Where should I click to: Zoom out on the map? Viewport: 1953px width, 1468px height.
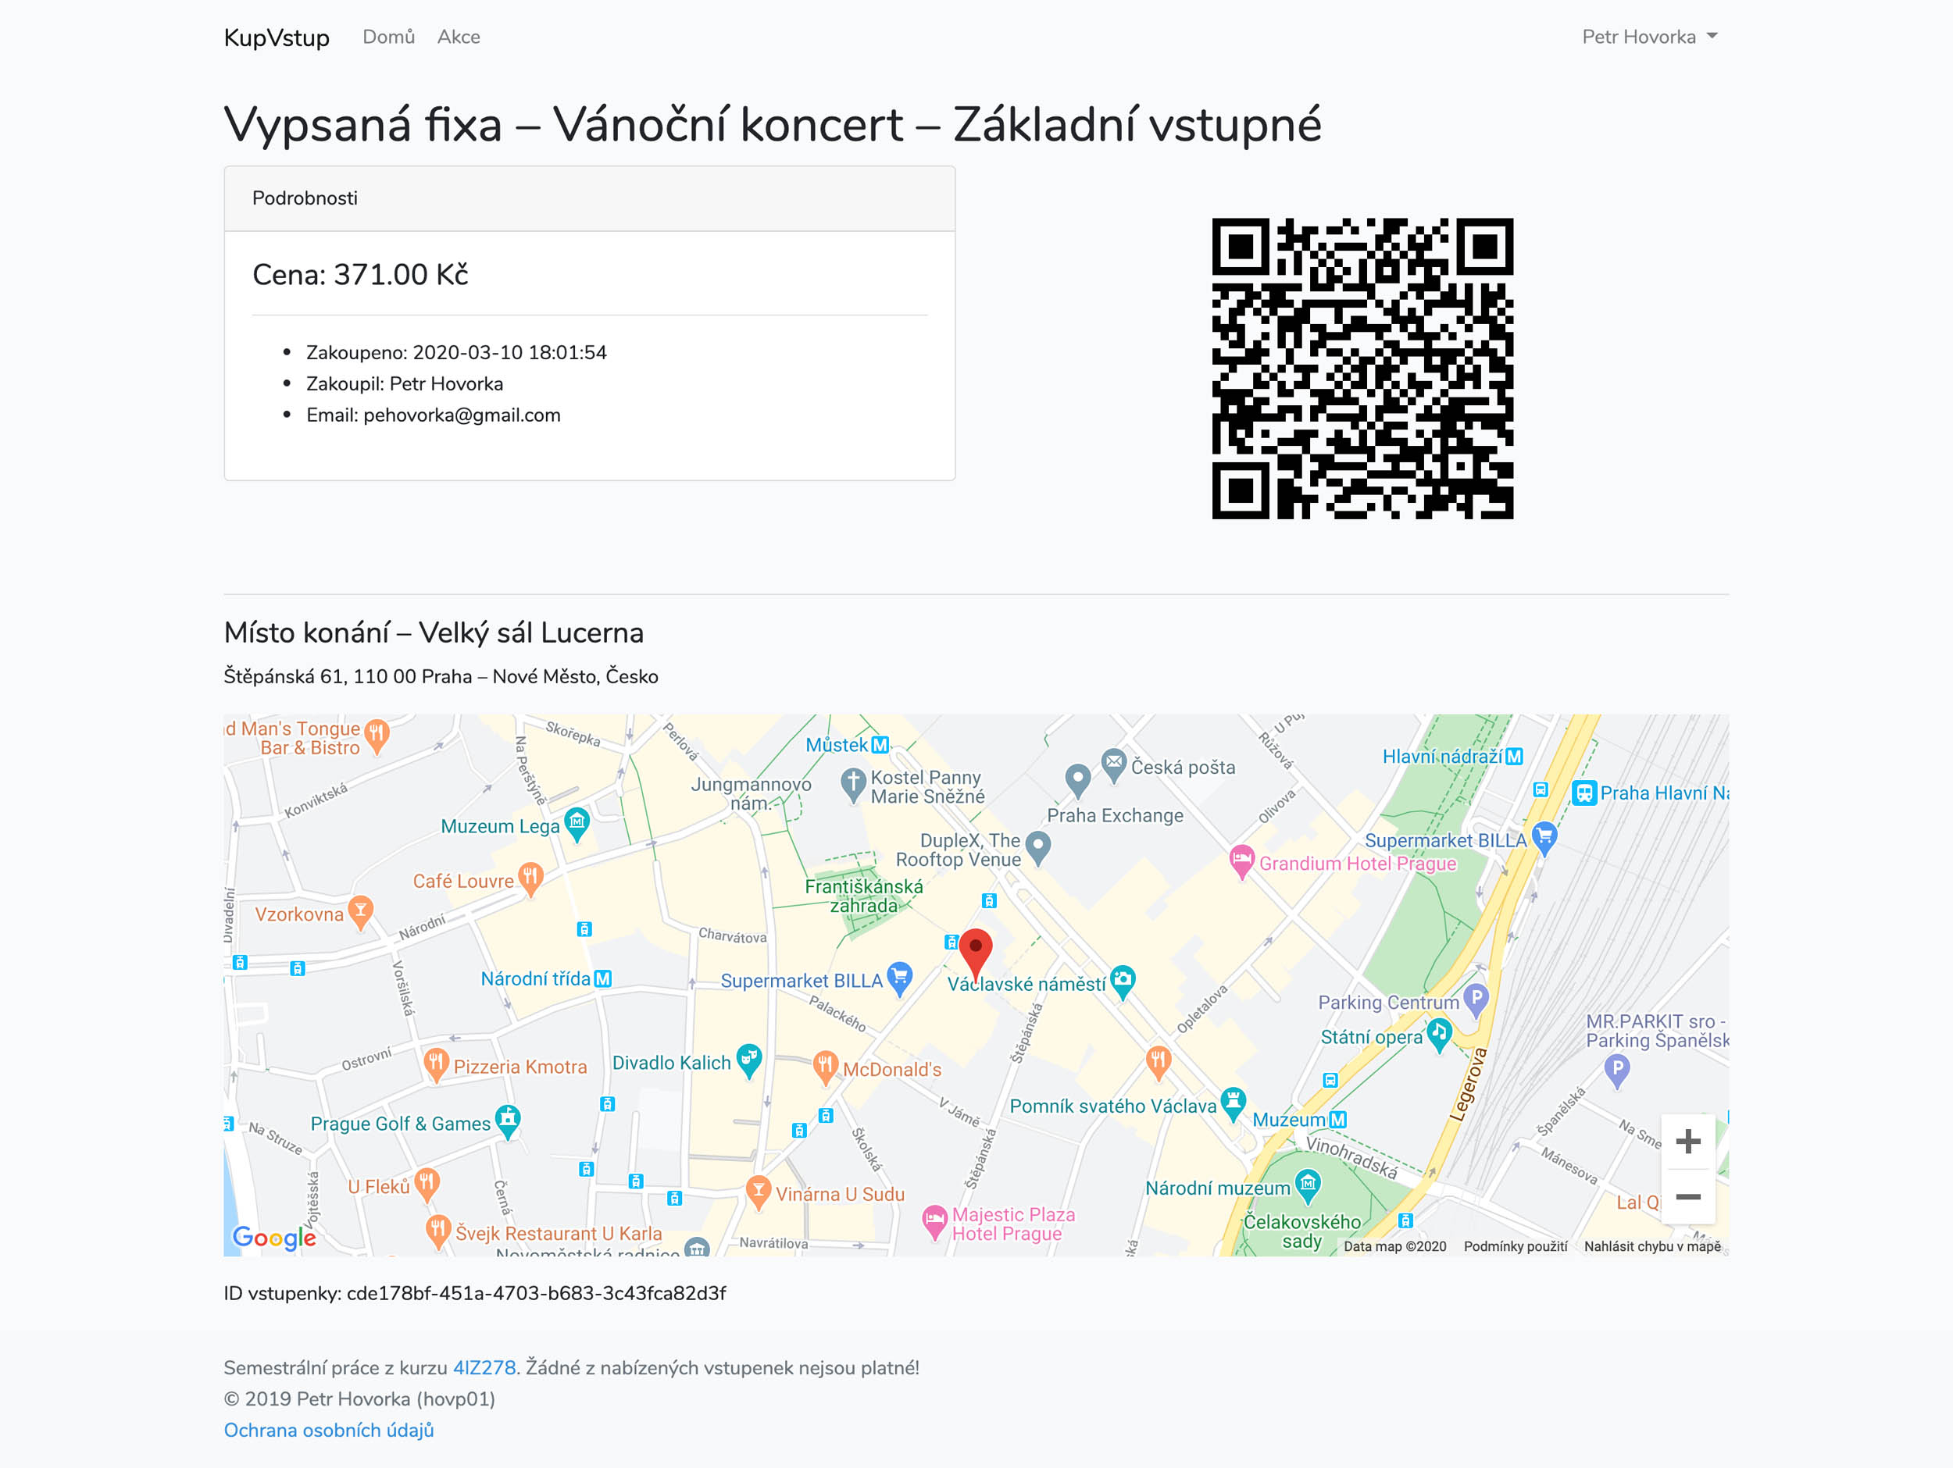tap(1687, 1197)
